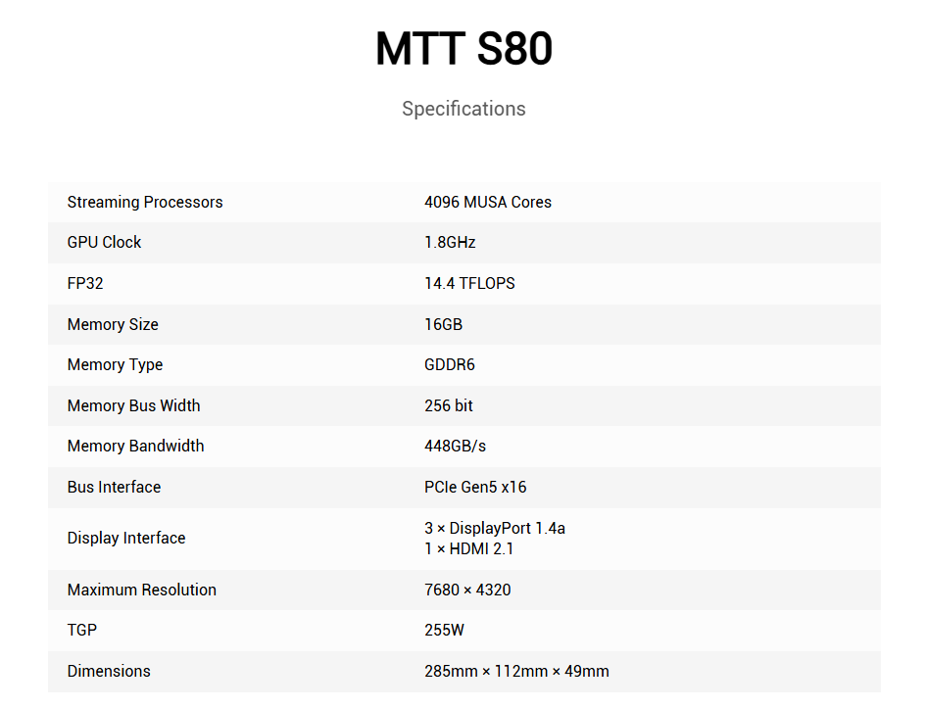The height and width of the screenshot is (709, 926).
Task: Click the FP32 row label
Action: [x=85, y=283]
